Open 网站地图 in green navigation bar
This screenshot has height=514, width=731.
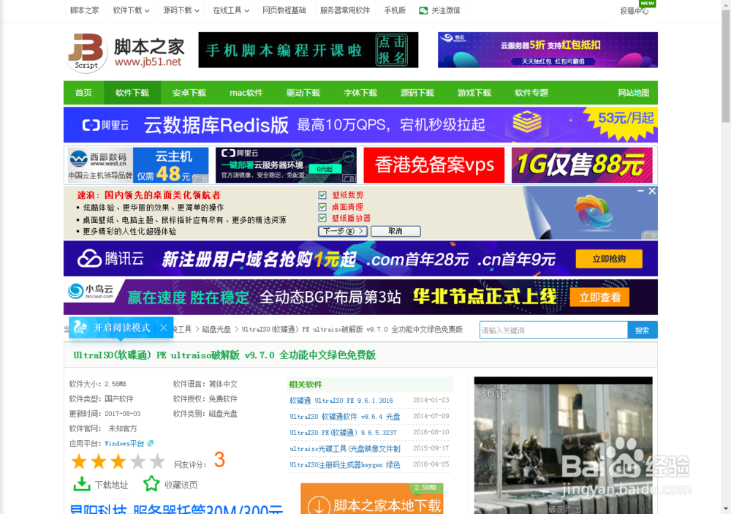pos(634,93)
